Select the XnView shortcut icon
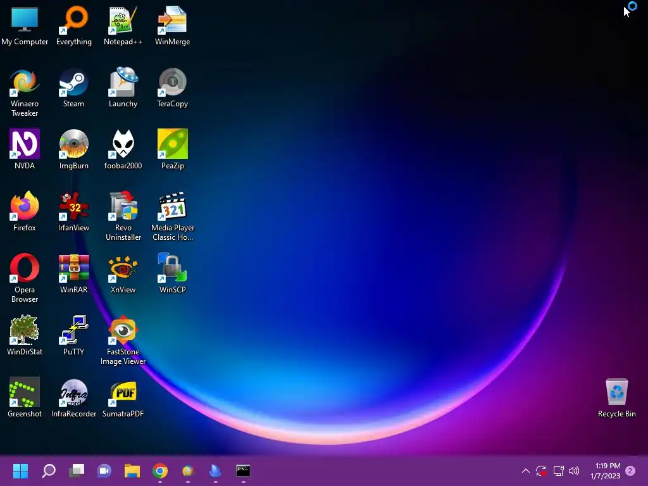Viewport: 648px width, 486px height. pos(123,273)
